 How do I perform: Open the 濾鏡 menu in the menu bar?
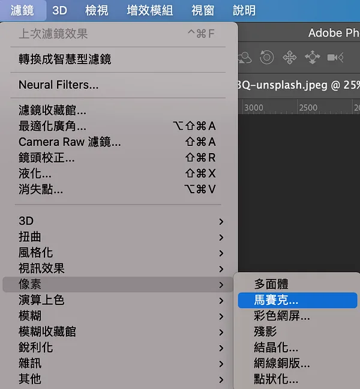click(22, 10)
